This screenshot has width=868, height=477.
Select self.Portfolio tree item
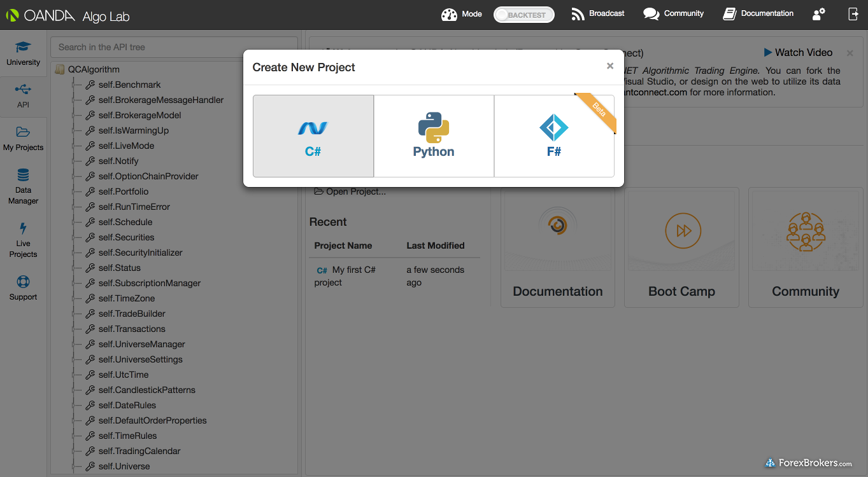[124, 191]
